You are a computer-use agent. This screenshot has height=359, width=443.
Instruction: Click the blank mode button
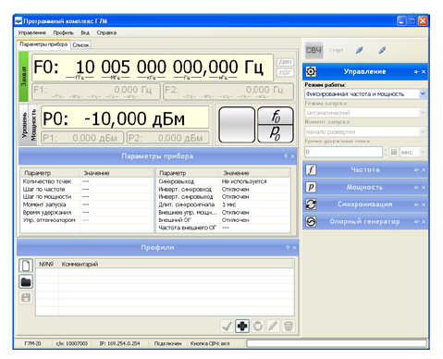pos(237,125)
